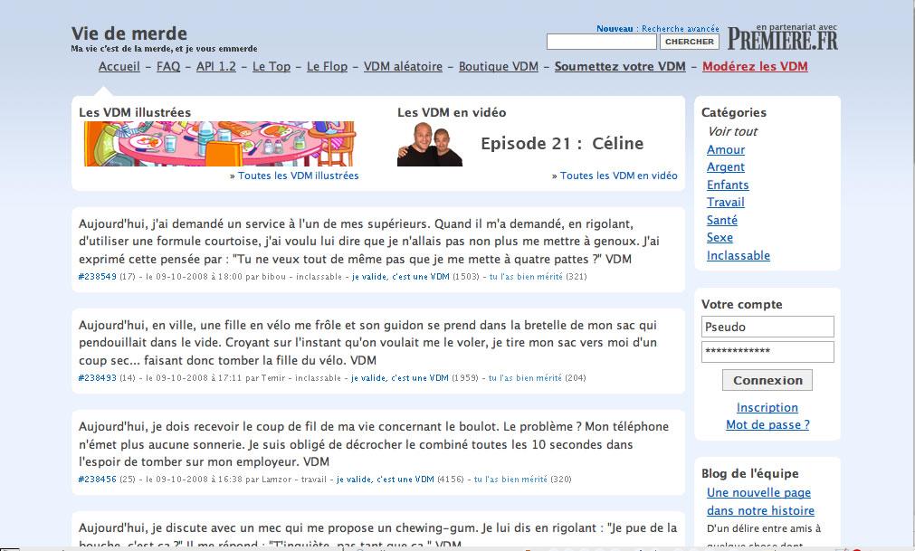Click the Les VDM en vidéo heading
This screenshot has height=551, width=915.
click(x=452, y=112)
